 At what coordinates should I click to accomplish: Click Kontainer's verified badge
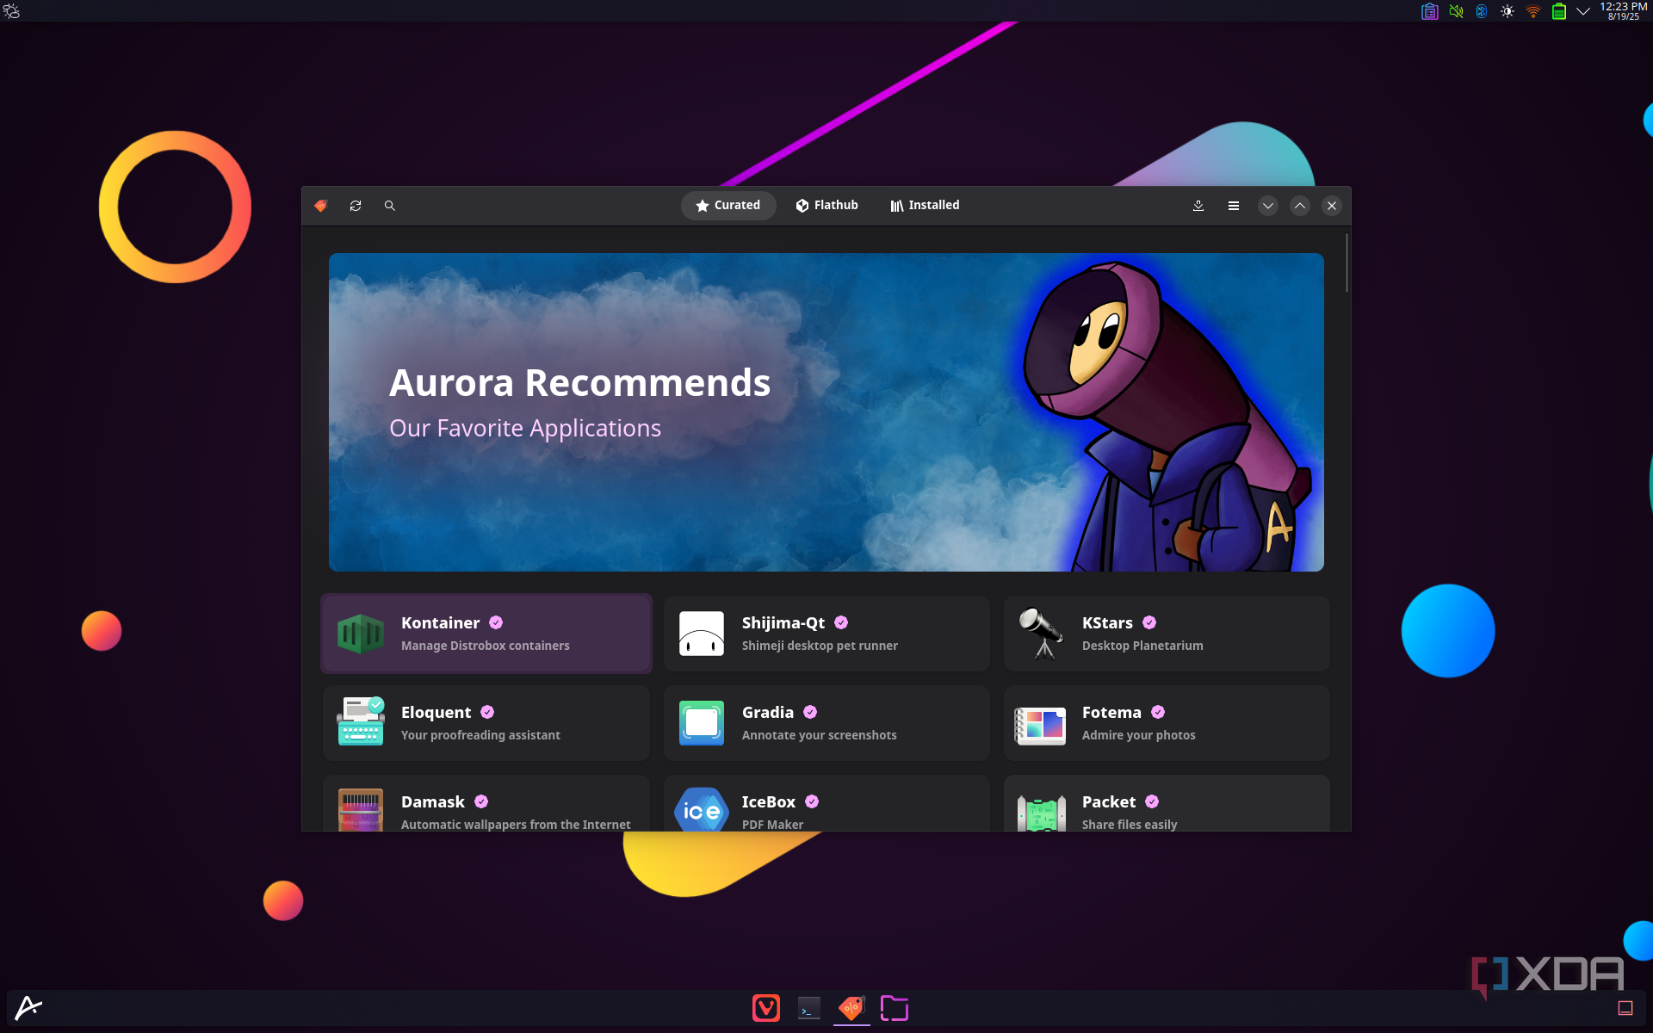[x=496, y=622]
